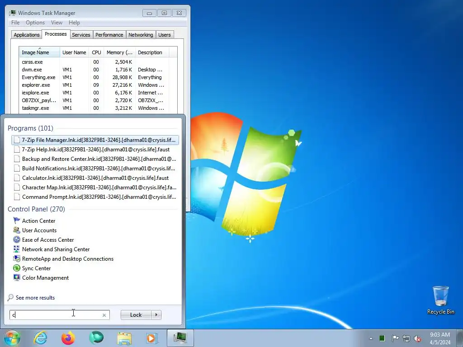Open the File menu in Task Manager
The width and height of the screenshot is (463, 347).
click(15, 23)
